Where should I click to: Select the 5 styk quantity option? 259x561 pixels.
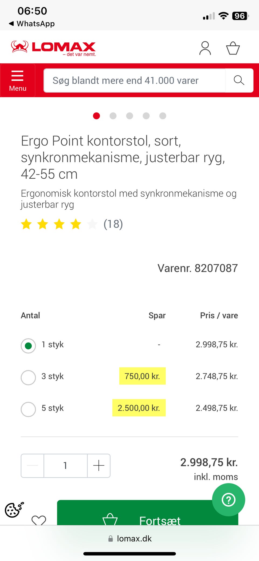pos(28,409)
